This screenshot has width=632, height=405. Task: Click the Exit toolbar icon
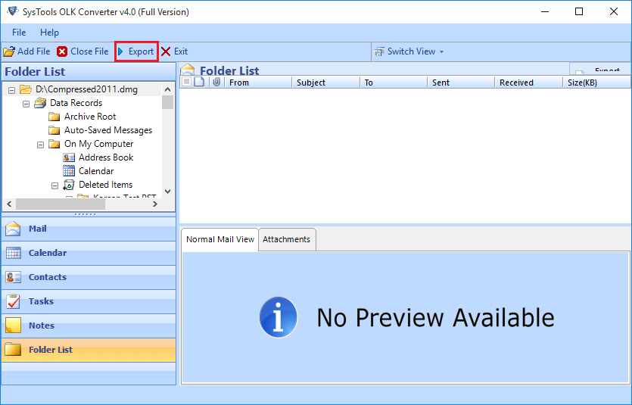click(166, 51)
